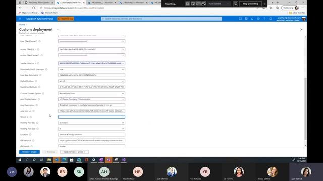Click info icon next to Default Culture

(36, 81)
